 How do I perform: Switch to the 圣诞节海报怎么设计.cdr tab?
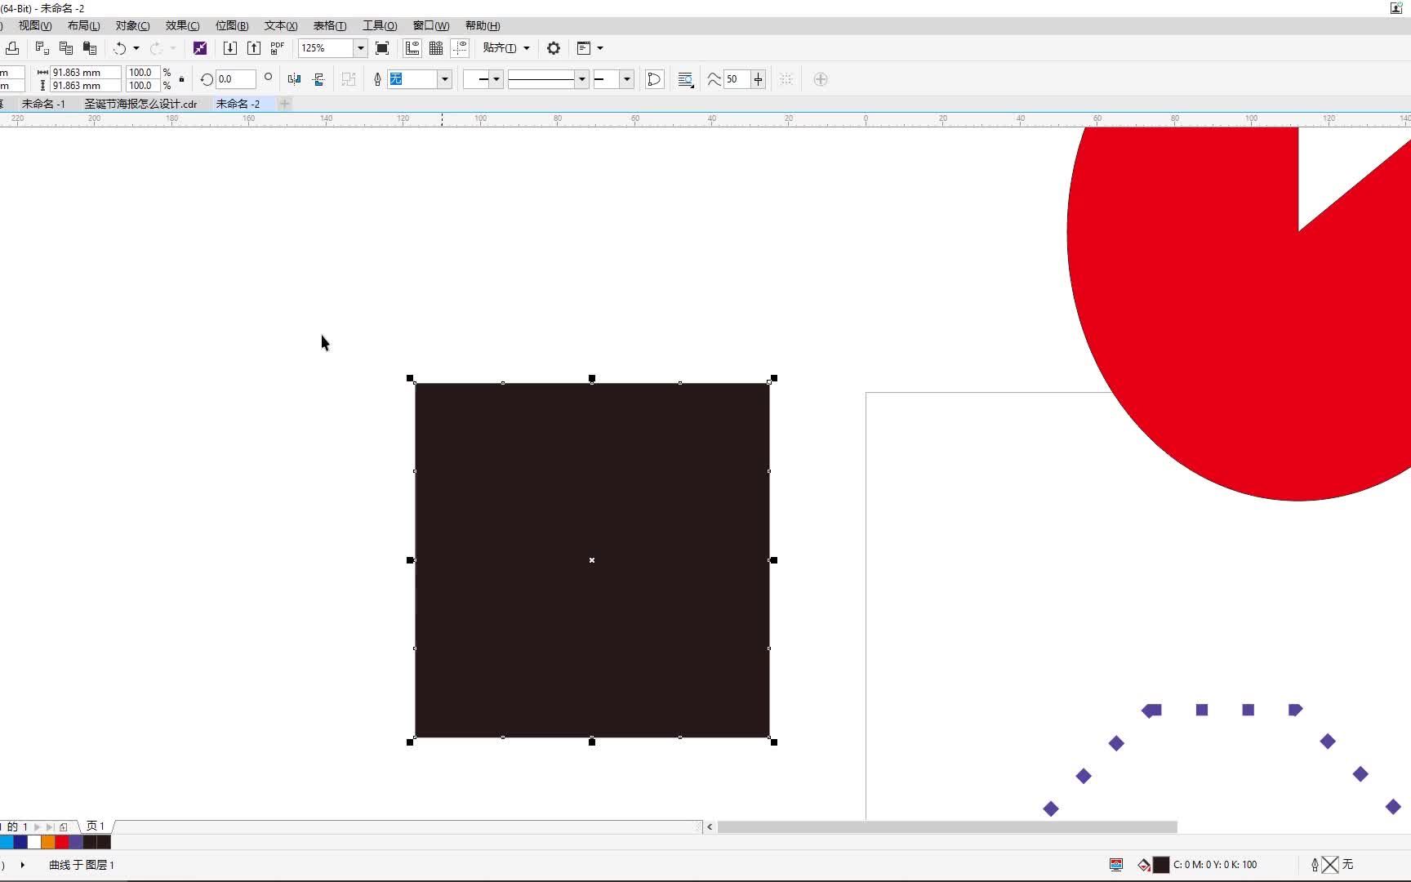coord(140,104)
